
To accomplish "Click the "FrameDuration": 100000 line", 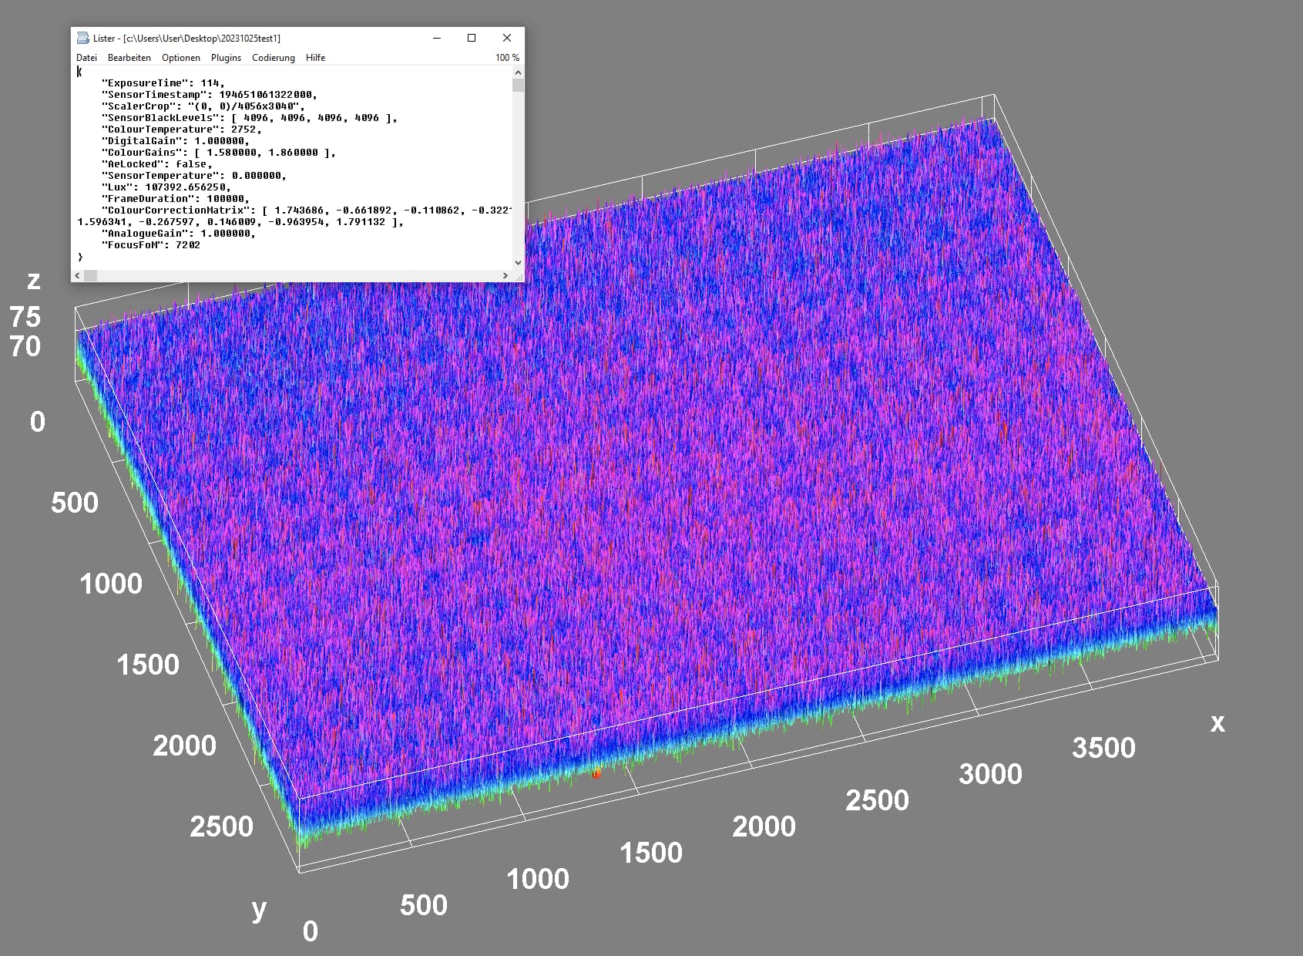I will (176, 199).
